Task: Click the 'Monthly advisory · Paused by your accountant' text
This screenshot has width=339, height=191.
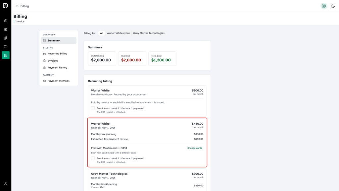Action: (x=119, y=95)
